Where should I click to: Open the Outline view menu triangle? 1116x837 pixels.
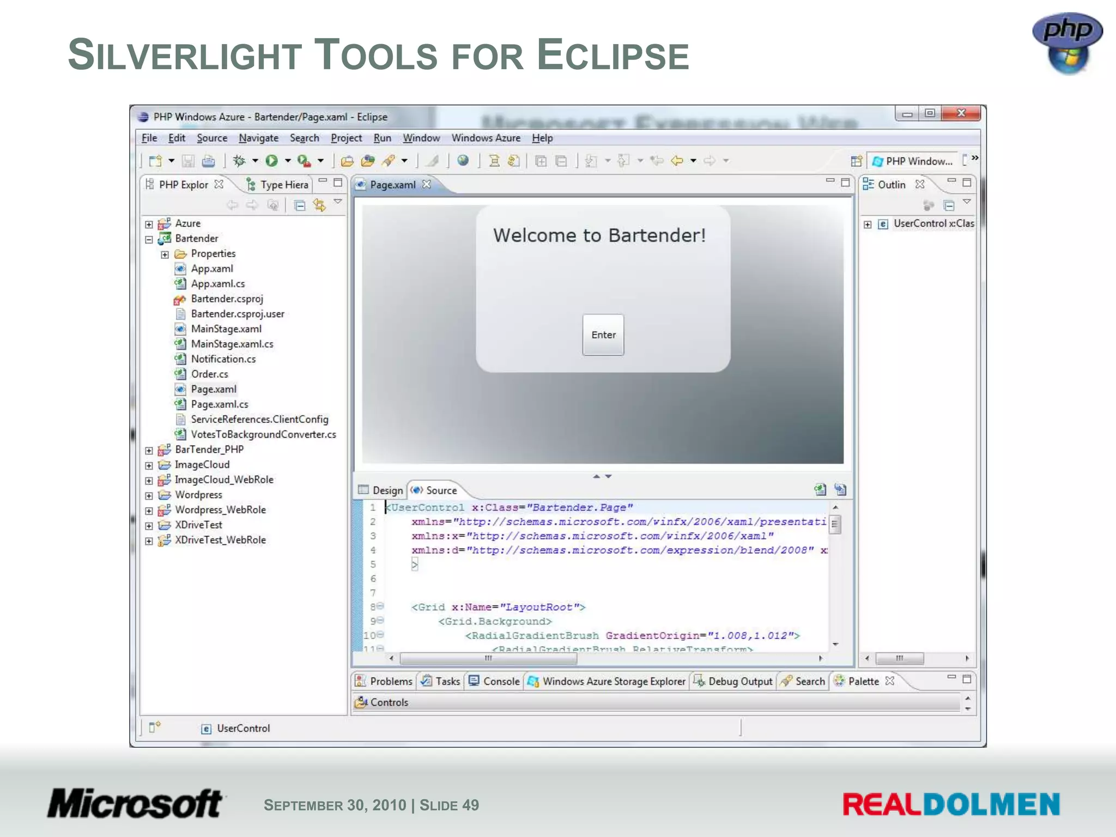(967, 202)
